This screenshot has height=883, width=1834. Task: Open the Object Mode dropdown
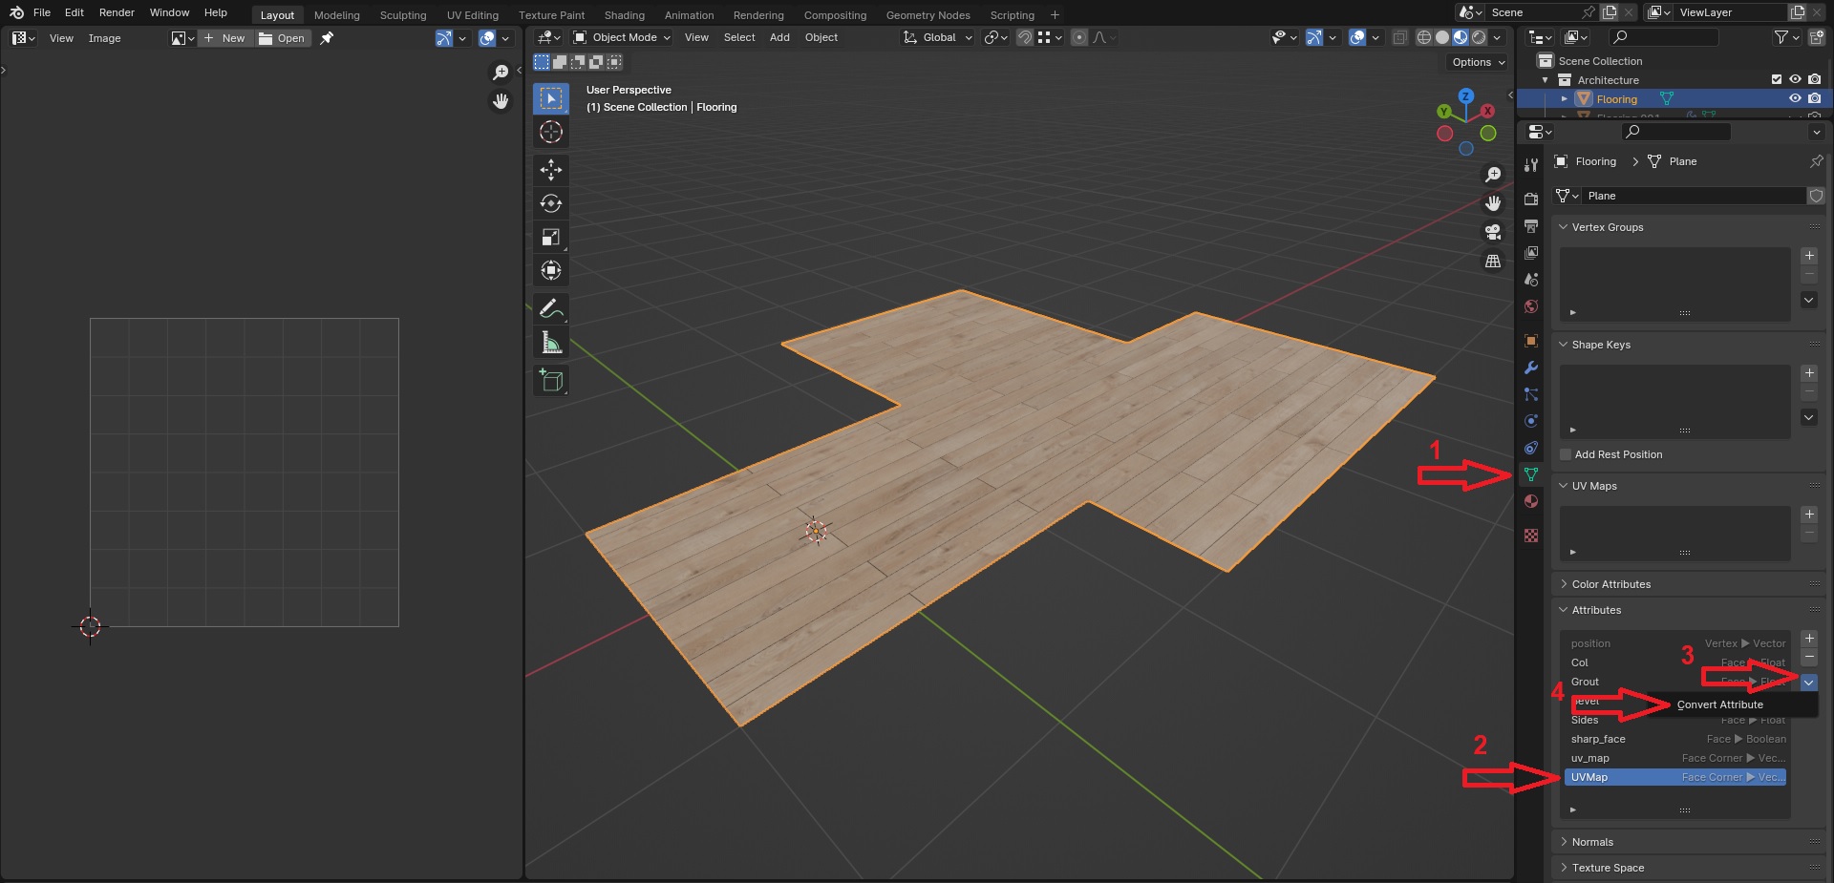(x=622, y=37)
